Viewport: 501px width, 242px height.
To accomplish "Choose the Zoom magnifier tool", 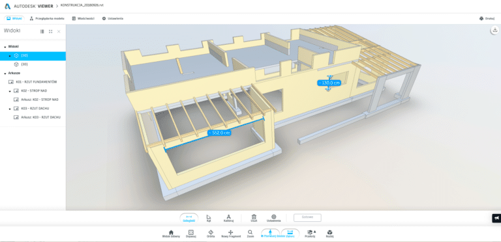I will tap(250, 234).
